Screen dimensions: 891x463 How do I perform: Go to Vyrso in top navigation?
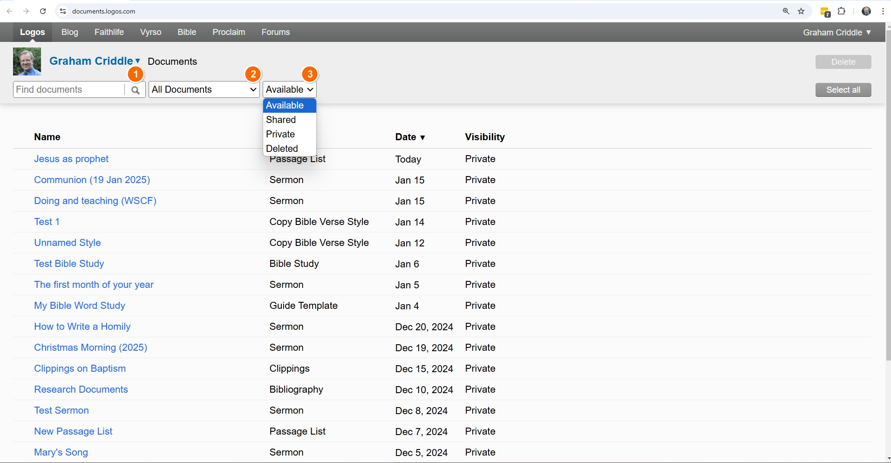click(151, 32)
